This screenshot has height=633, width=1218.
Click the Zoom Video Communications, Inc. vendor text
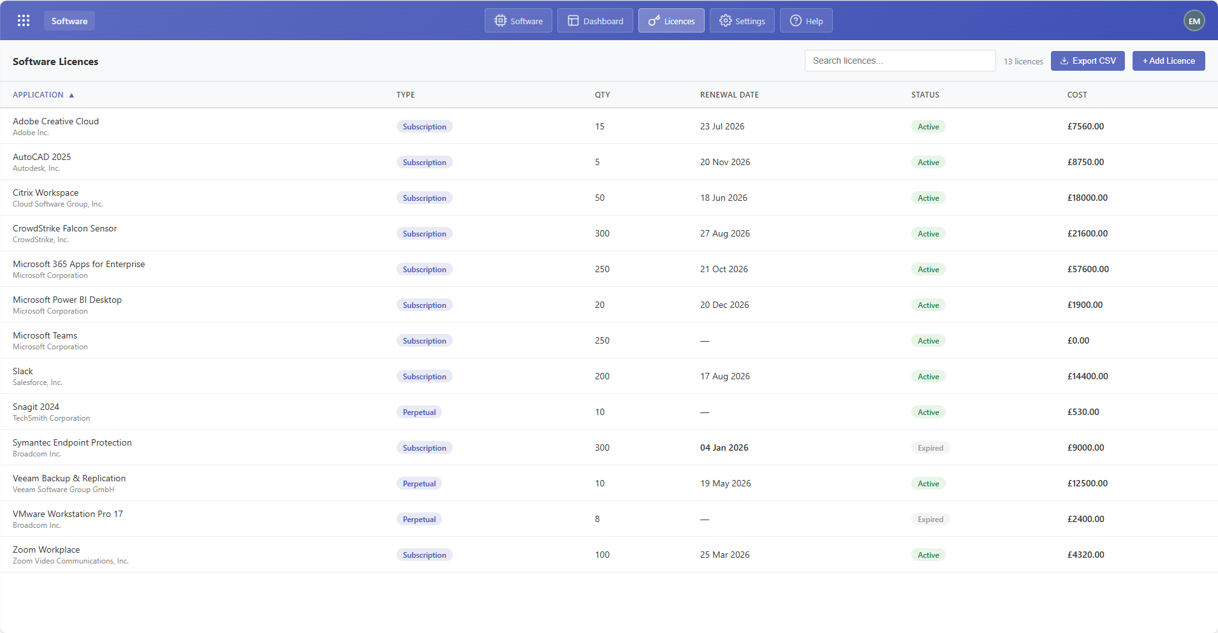(x=71, y=561)
